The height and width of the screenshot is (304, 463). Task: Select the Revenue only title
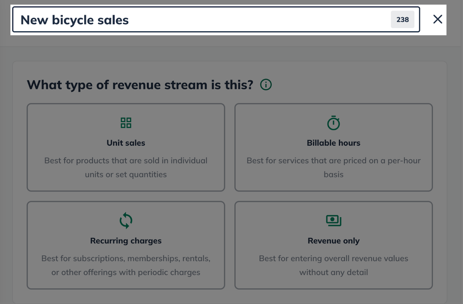pos(333,241)
